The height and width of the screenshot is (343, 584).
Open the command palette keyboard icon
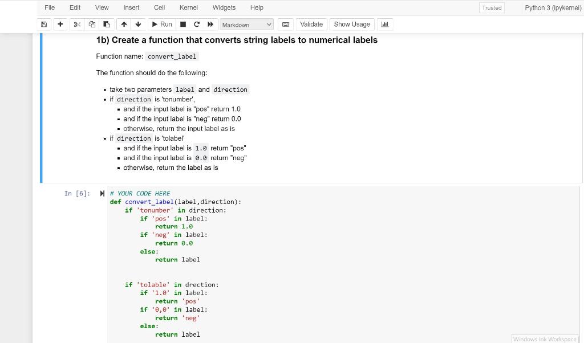pyautogui.click(x=286, y=24)
